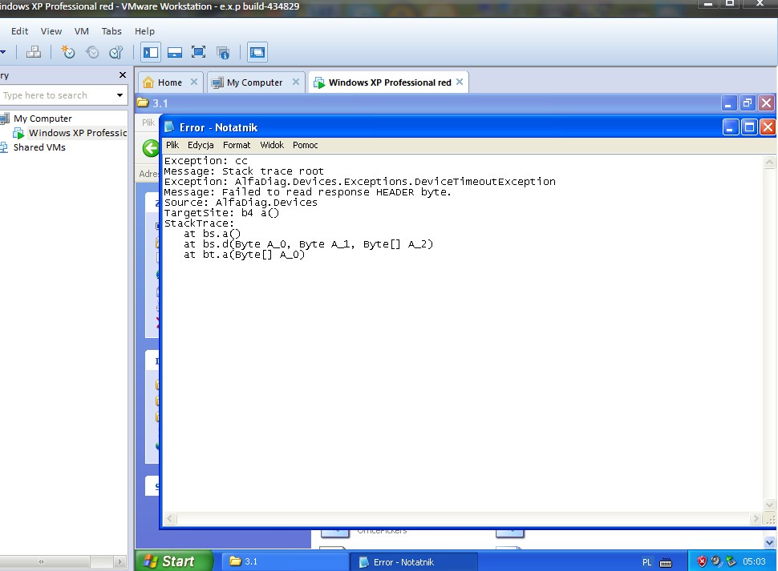
Task: Click the library search field
Action: 57,95
